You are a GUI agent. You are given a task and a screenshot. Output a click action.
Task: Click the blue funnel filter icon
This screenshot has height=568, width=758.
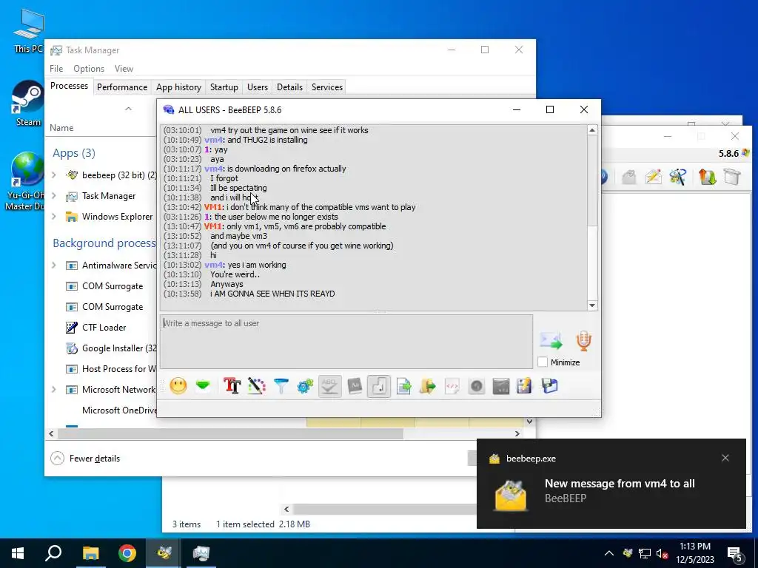[x=281, y=386]
